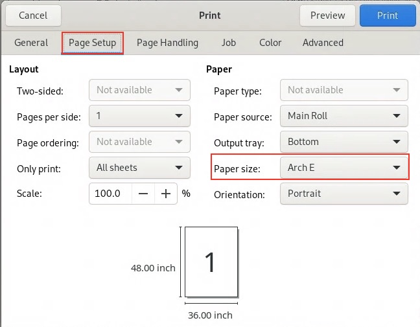Switch to the Job tab
This screenshot has width=420, height=327.
click(x=228, y=43)
